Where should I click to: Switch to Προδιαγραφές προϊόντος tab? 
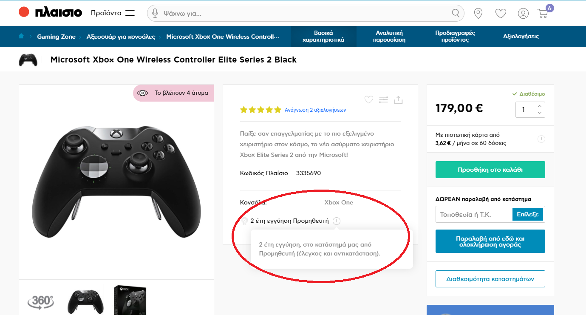(x=455, y=36)
